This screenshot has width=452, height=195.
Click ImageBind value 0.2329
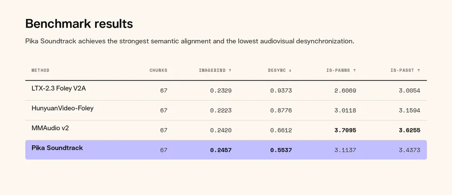(x=221, y=91)
